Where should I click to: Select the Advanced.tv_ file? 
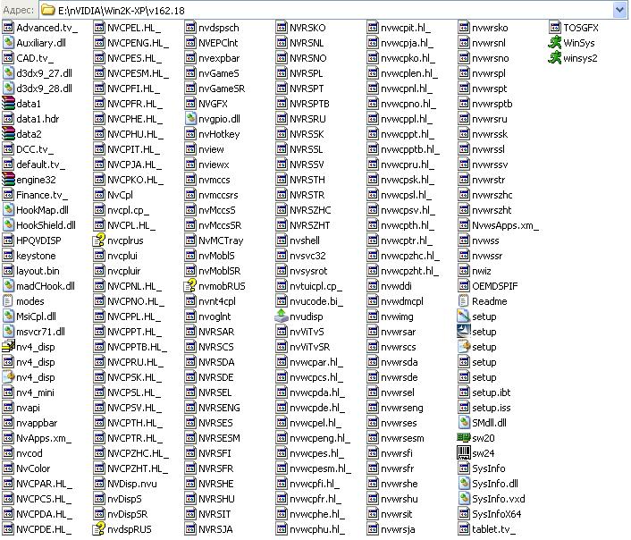(x=40, y=28)
